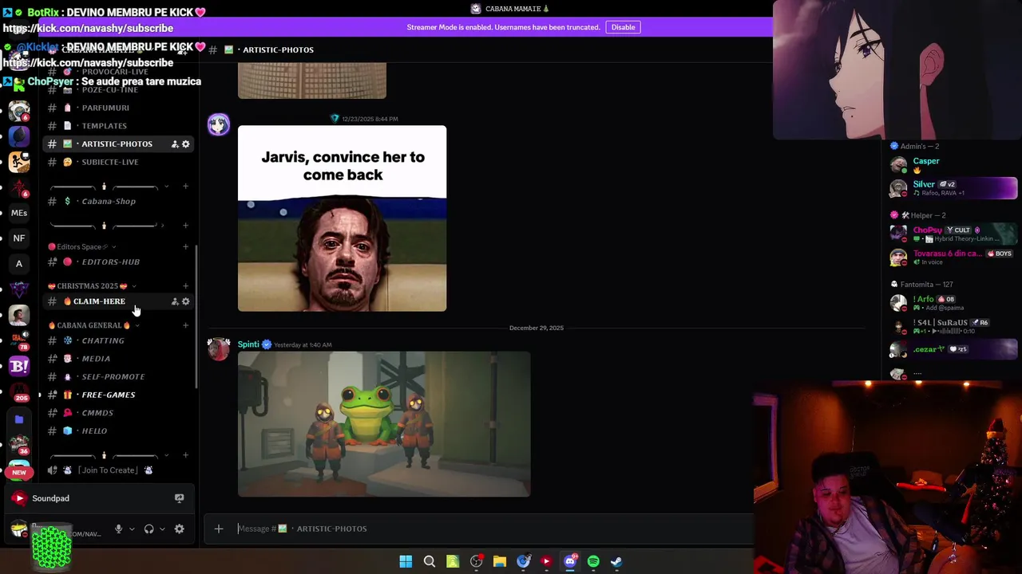Open the A server in server list

(19, 264)
